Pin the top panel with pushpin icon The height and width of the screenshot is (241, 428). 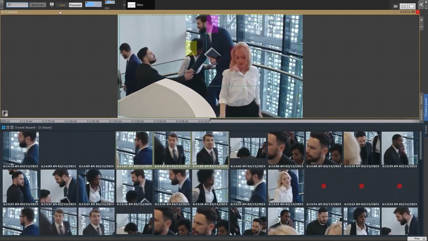click(x=426, y=2)
